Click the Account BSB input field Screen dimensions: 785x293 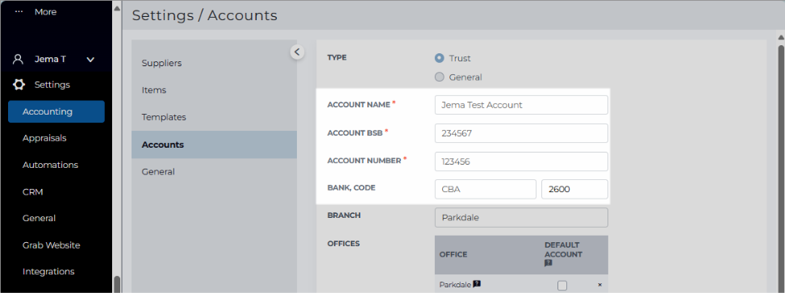[x=521, y=133]
